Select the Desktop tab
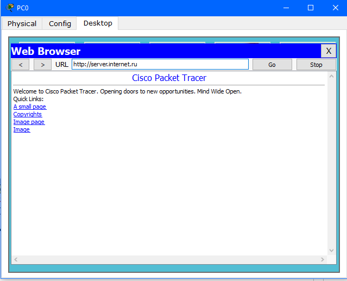This screenshot has height=281, width=347. click(x=98, y=23)
